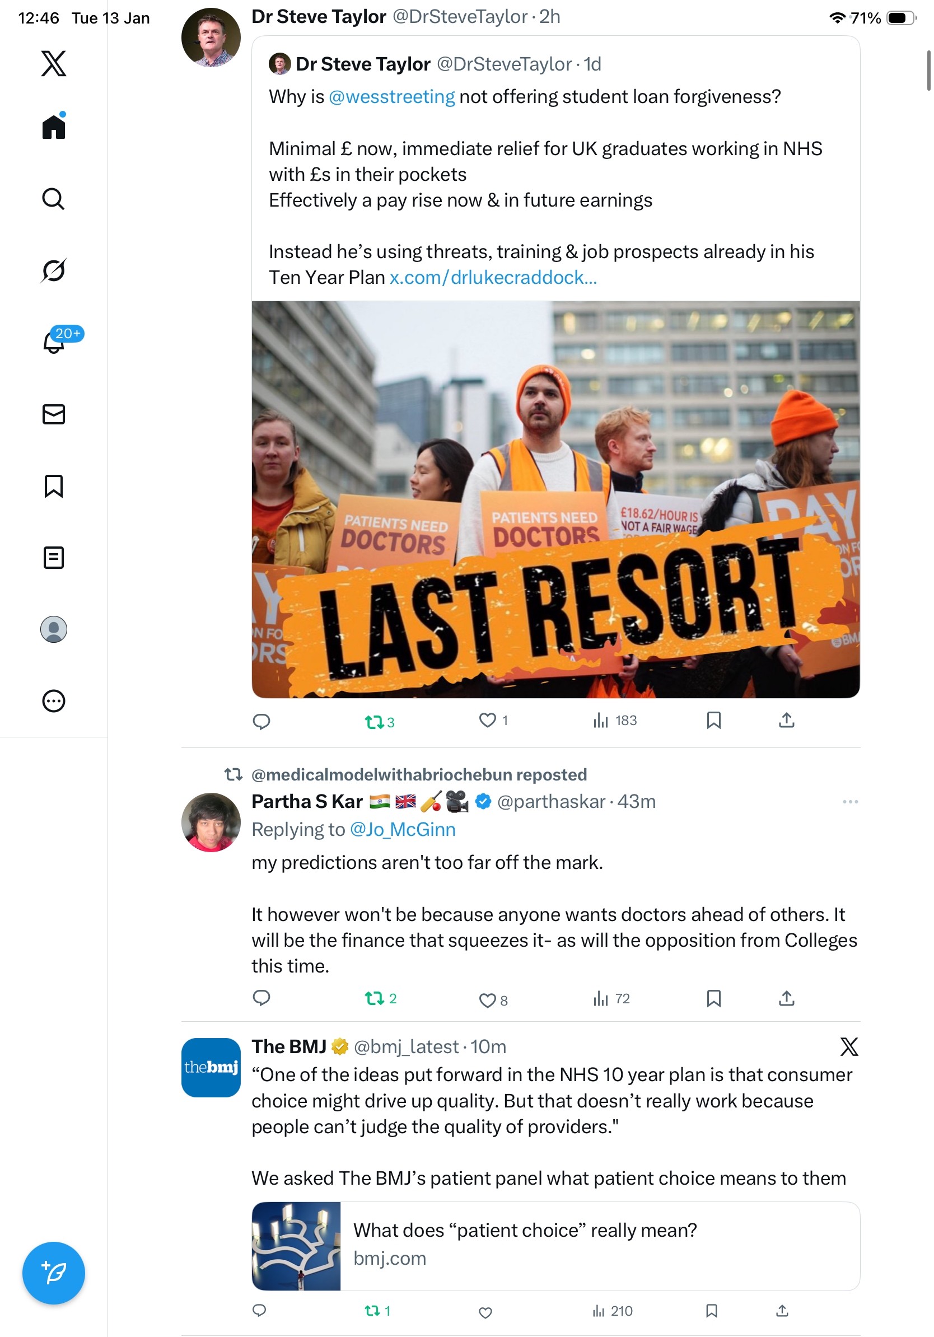Go to the Home feed icon
934x1337 pixels.
click(54, 126)
